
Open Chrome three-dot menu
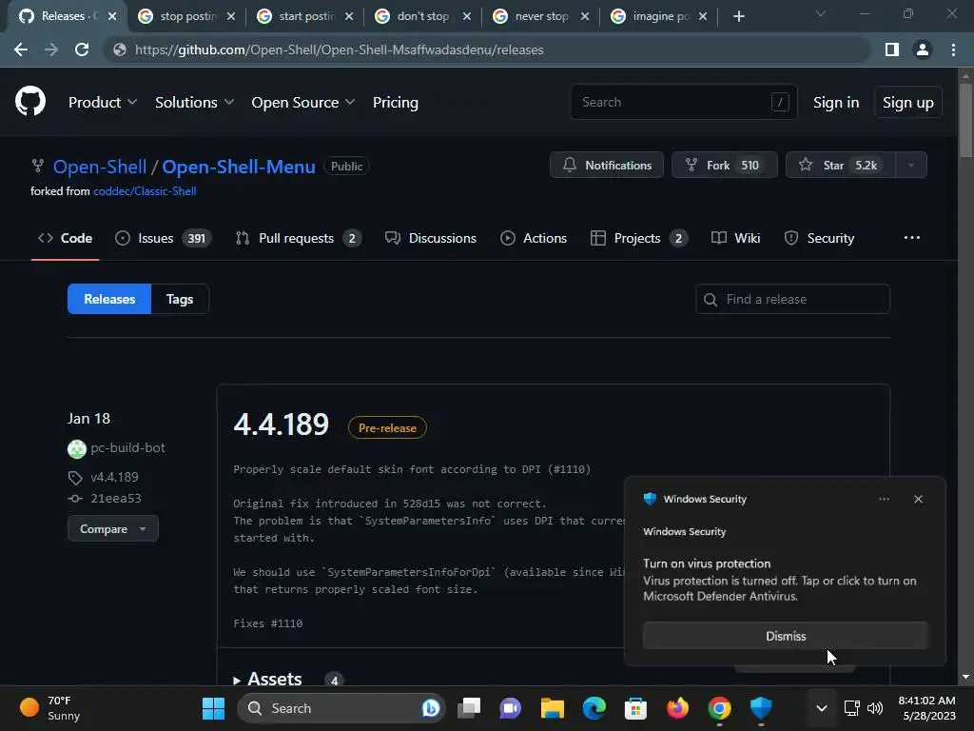tap(953, 49)
